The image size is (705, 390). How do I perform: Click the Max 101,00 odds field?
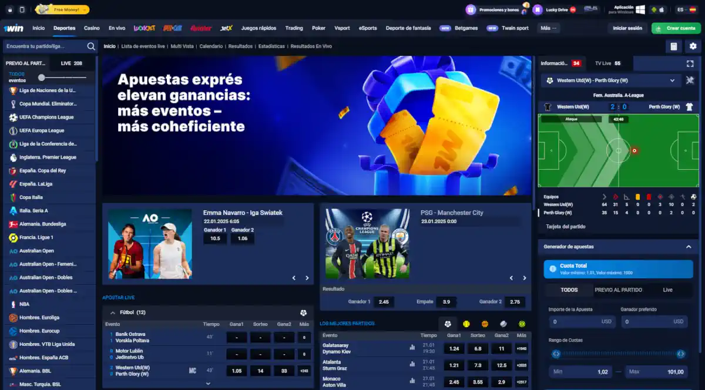[x=656, y=372]
